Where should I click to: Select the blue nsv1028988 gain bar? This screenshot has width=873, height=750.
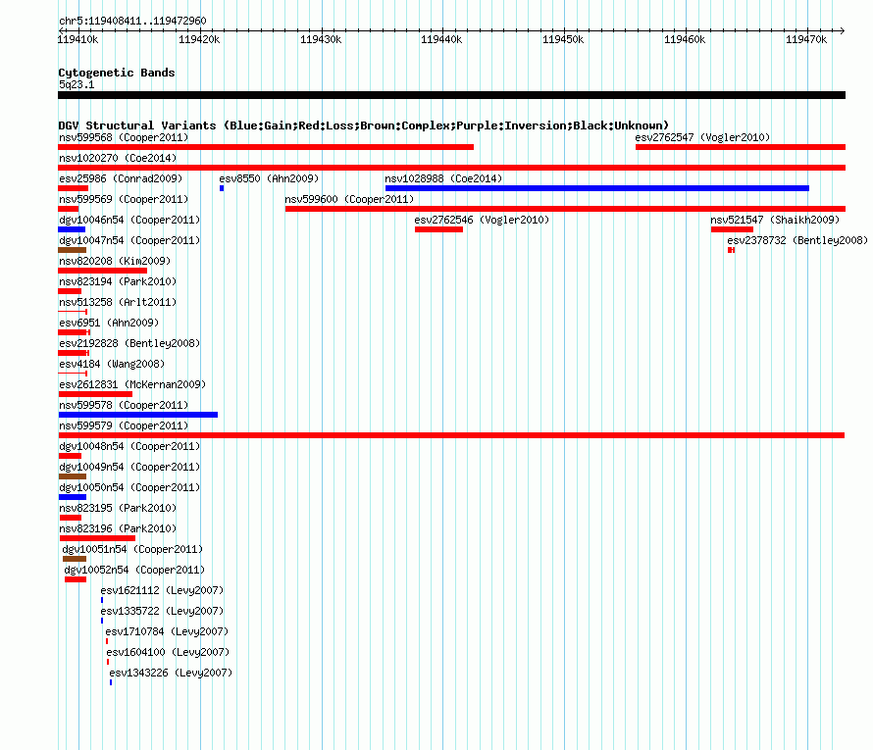click(596, 188)
